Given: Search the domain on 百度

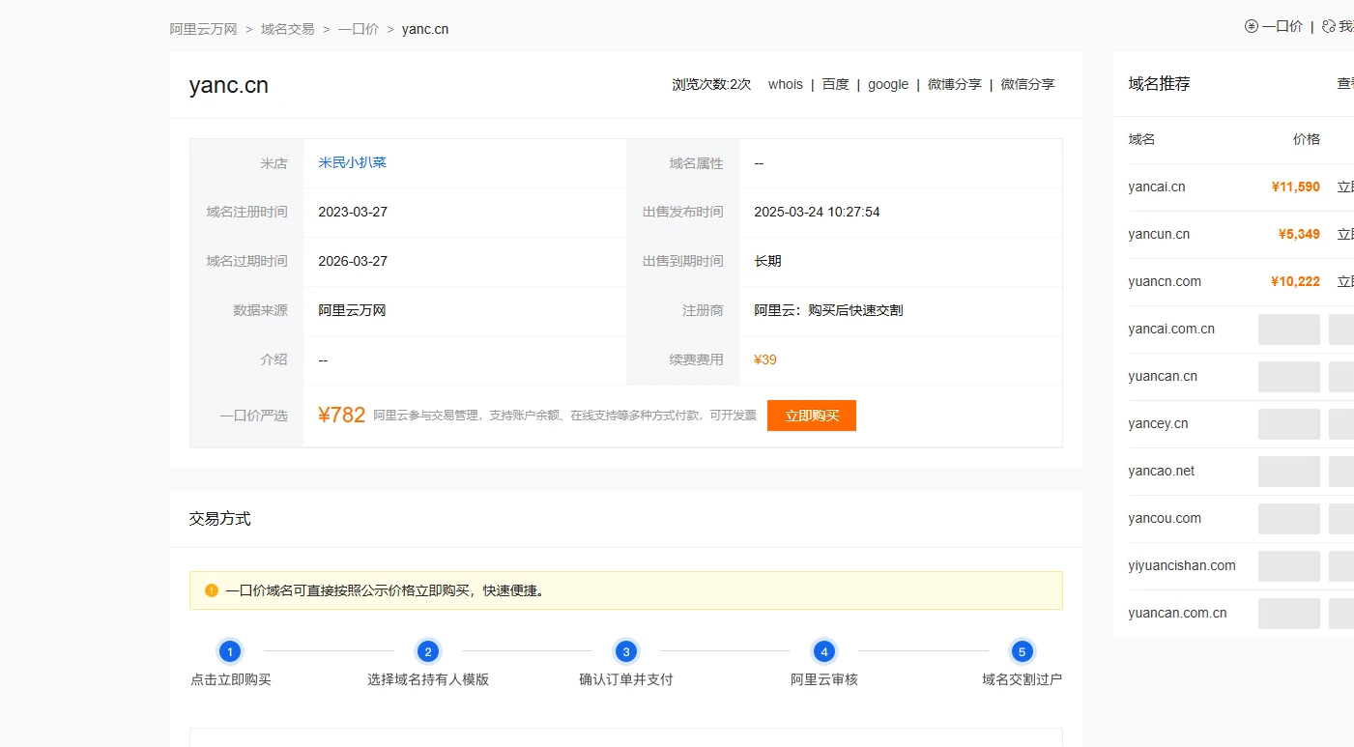Looking at the screenshot, I should (835, 85).
